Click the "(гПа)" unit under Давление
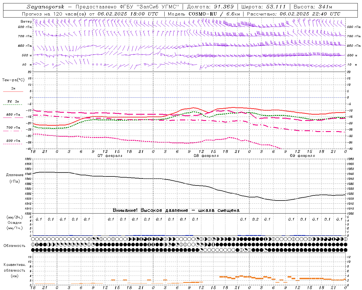Screen dimensions: 362x290 tap(15, 181)
